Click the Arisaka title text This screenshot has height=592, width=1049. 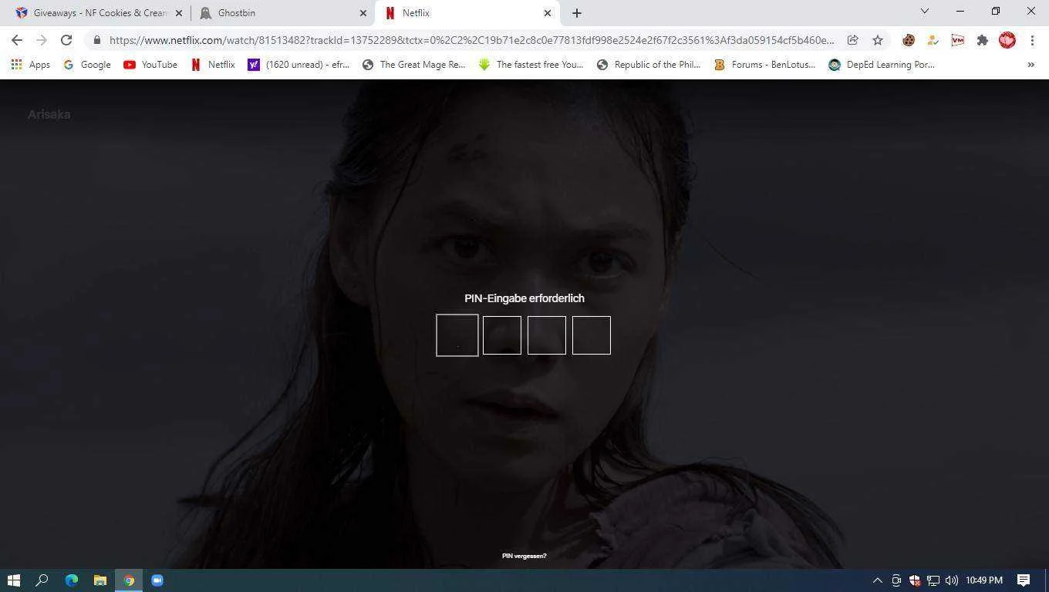(49, 114)
